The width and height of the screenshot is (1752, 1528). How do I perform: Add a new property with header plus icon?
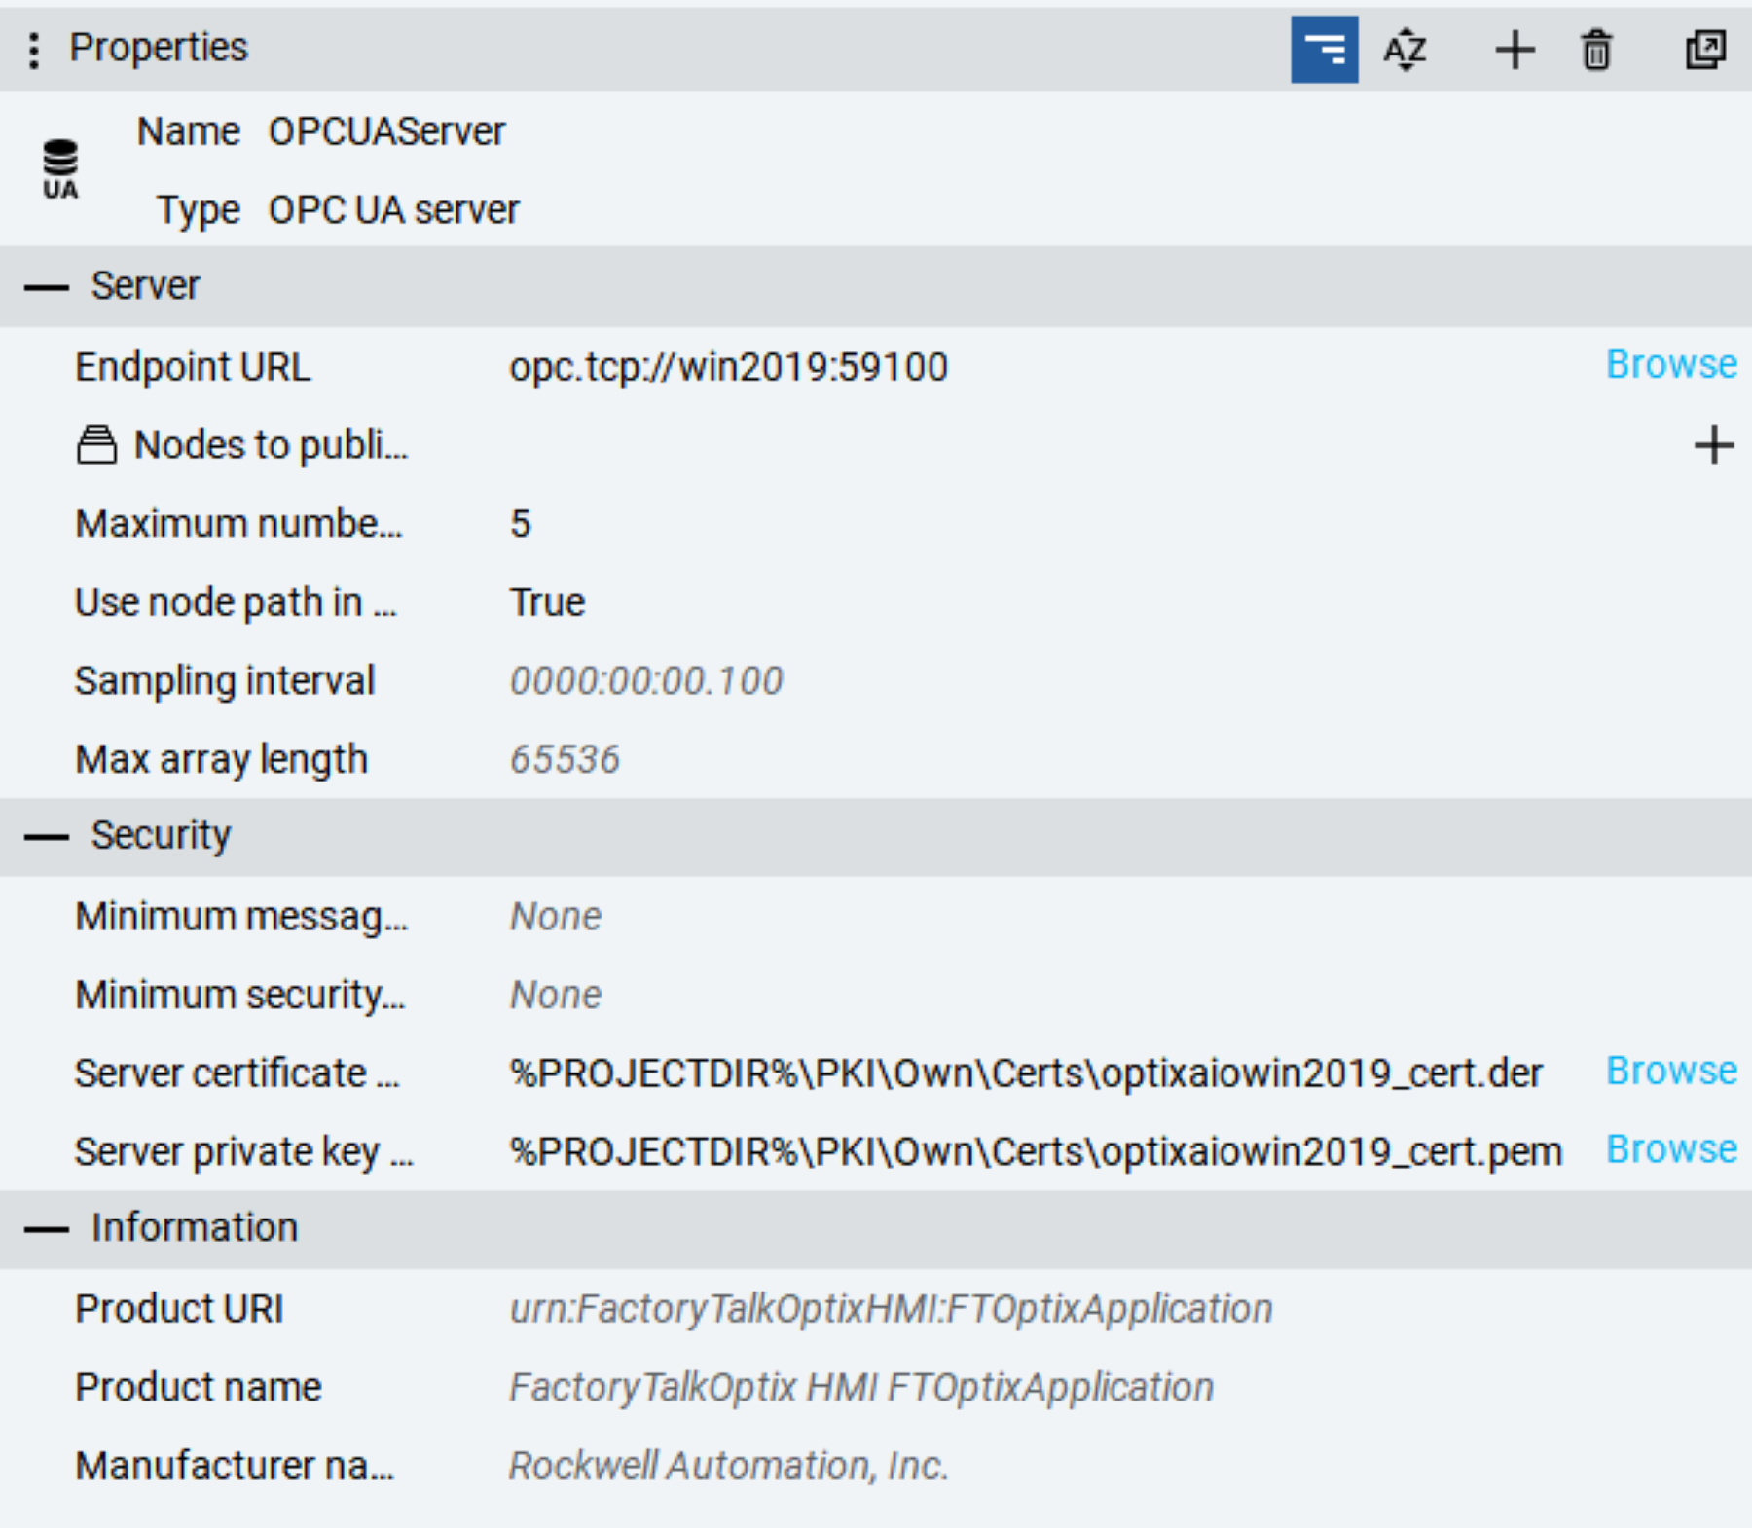(1515, 50)
